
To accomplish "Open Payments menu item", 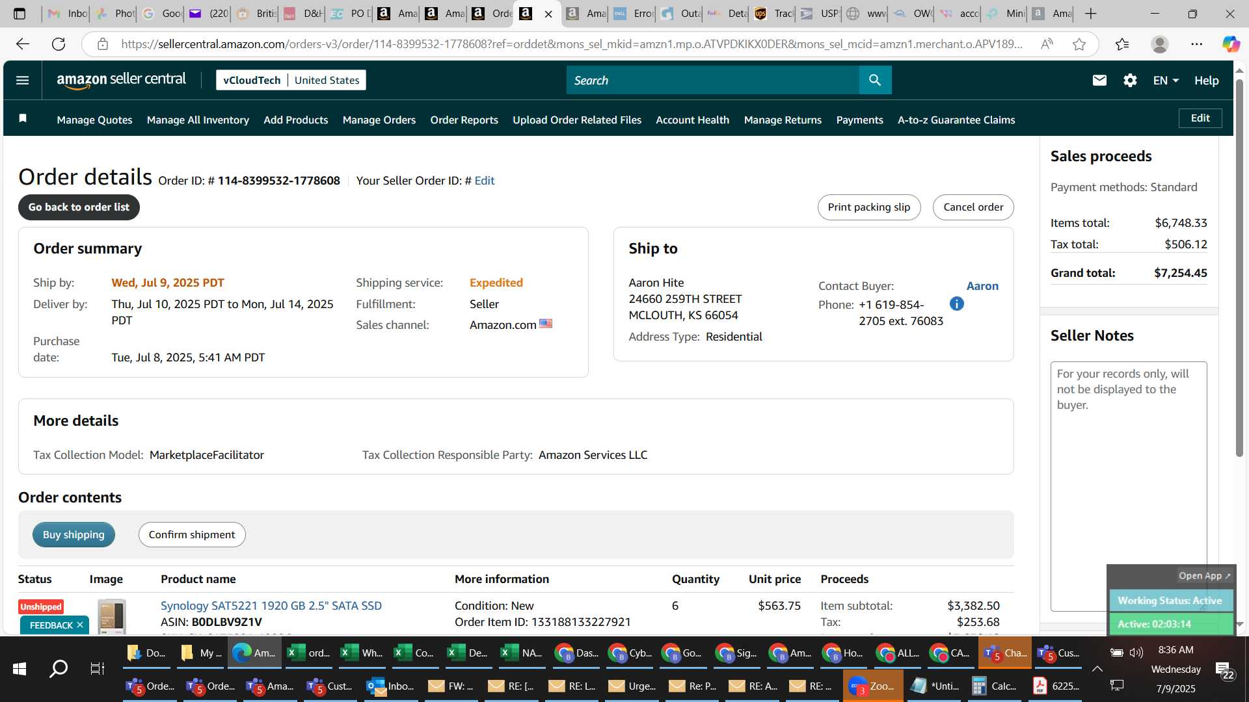I will [859, 120].
